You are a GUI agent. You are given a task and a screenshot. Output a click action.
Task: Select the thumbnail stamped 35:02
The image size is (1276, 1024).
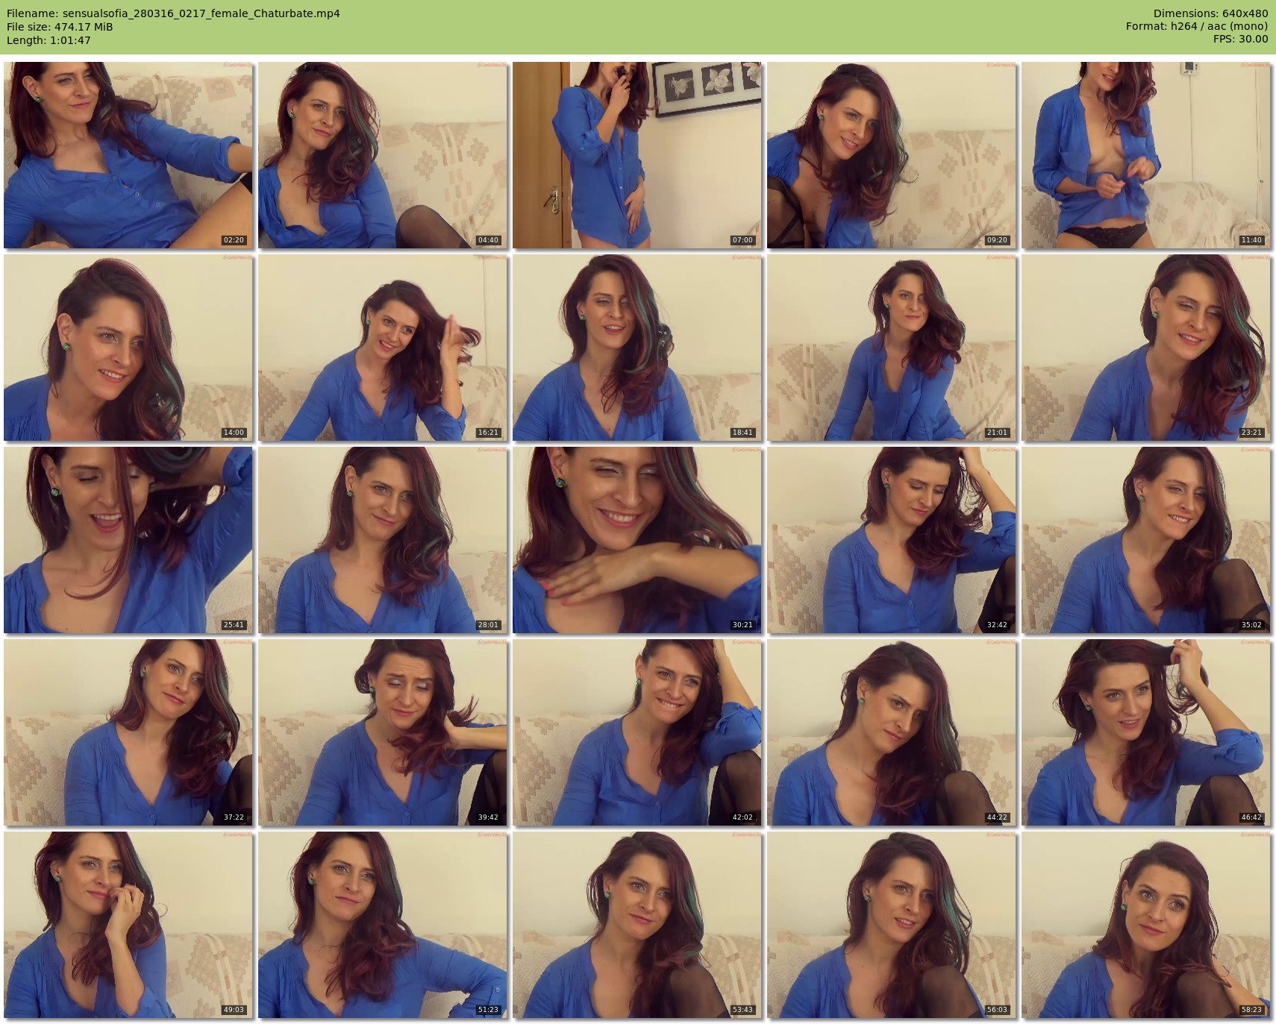click(1146, 540)
